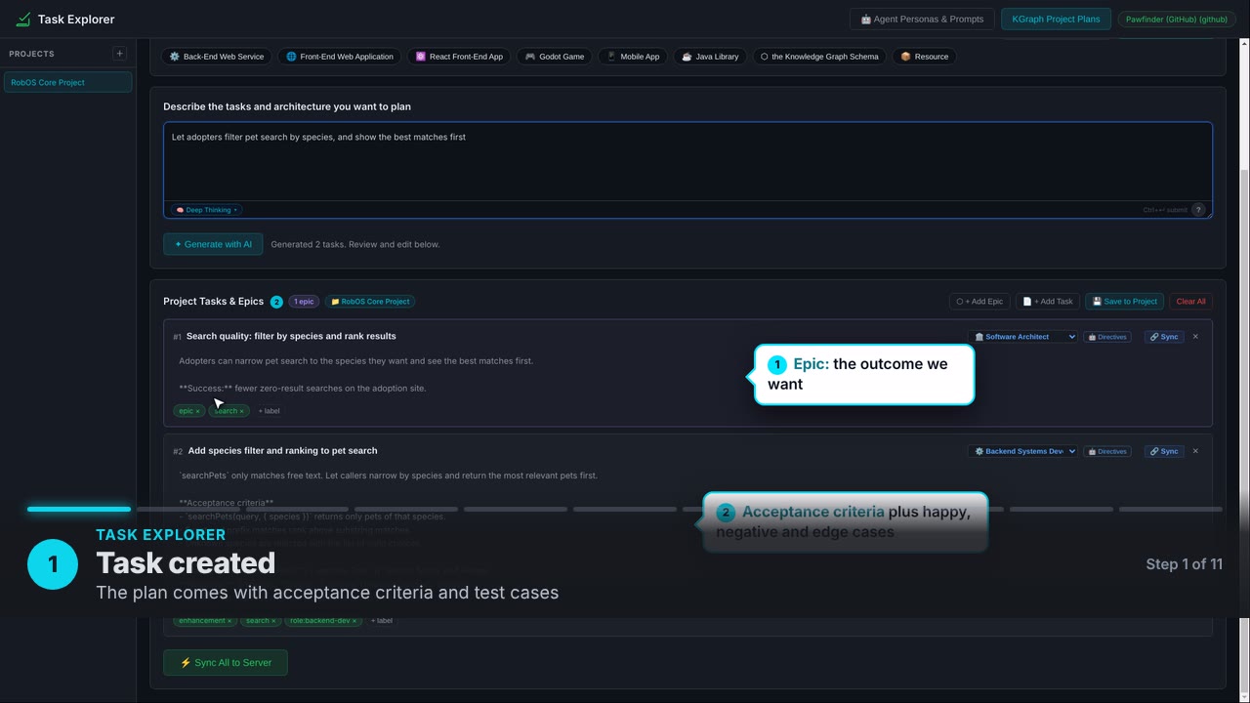Remove the enhancement label tag
Screen dimensions: 1250x703
(x=229, y=621)
